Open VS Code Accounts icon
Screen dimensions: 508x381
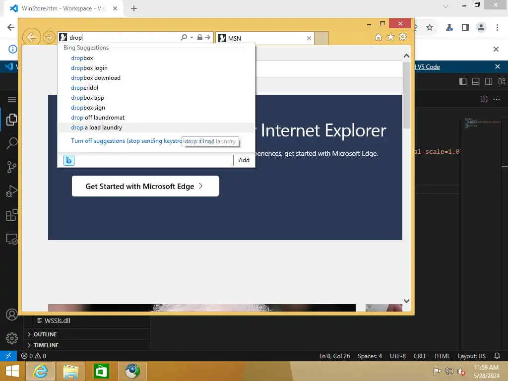tap(12, 315)
